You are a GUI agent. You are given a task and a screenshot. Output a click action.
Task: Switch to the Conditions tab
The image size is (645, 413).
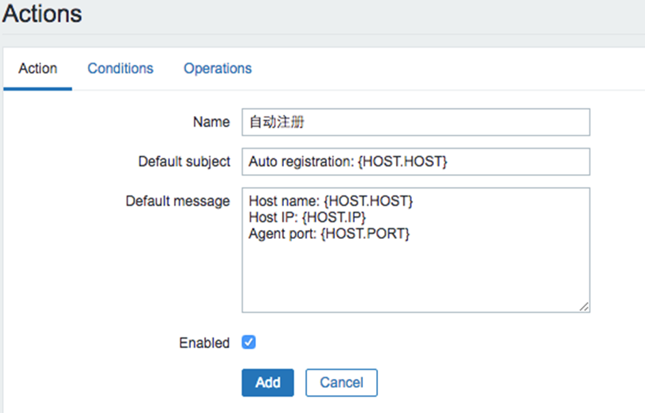click(120, 68)
